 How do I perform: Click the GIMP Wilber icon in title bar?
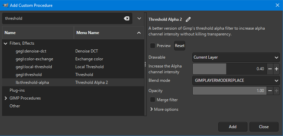tap(5, 5)
